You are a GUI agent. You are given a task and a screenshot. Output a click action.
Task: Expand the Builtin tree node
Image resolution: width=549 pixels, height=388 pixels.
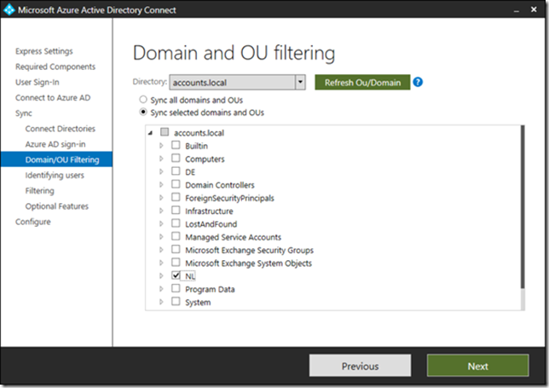tap(162, 146)
